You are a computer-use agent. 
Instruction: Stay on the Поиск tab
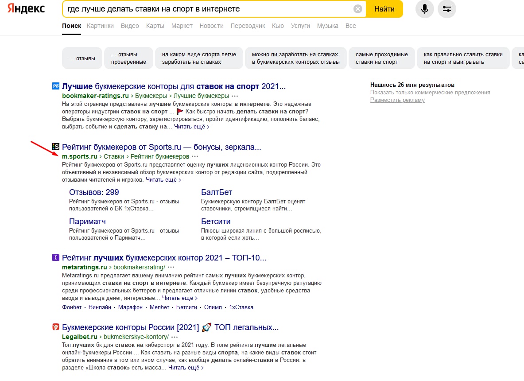pos(71,26)
